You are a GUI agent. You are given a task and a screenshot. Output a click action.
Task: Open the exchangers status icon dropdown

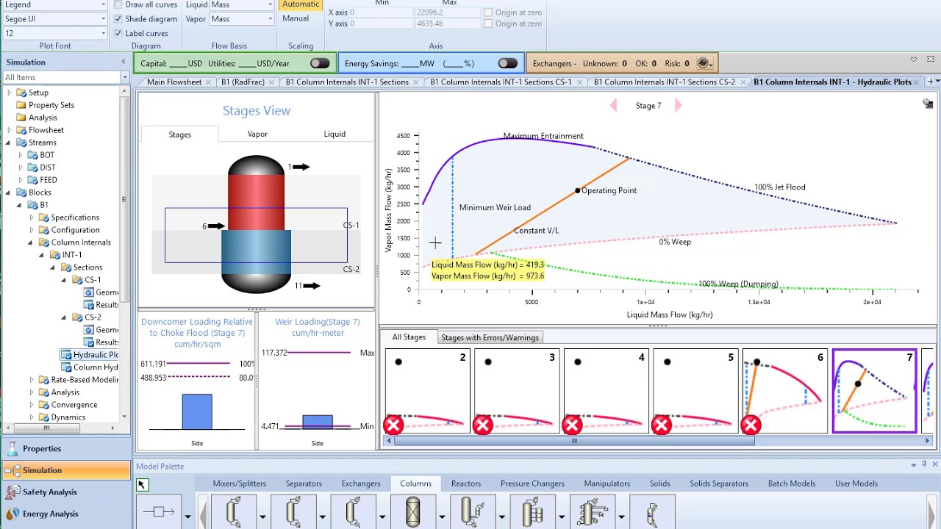(704, 63)
